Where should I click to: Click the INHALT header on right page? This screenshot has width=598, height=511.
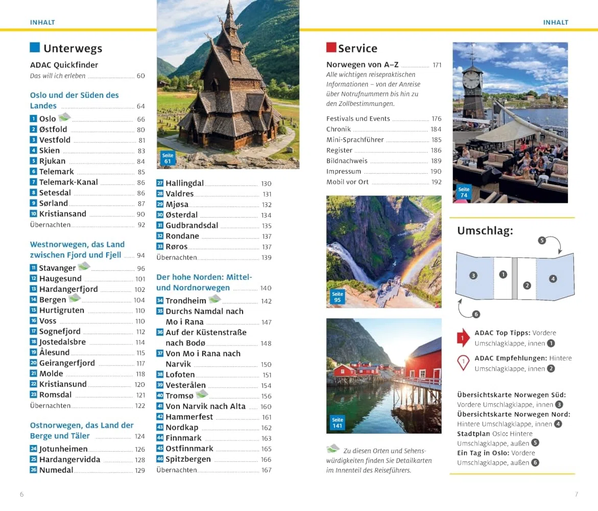point(556,22)
